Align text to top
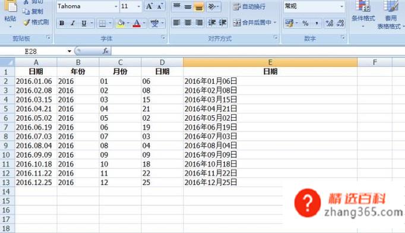The width and height of the screenshot is (405, 233). pos(177,7)
